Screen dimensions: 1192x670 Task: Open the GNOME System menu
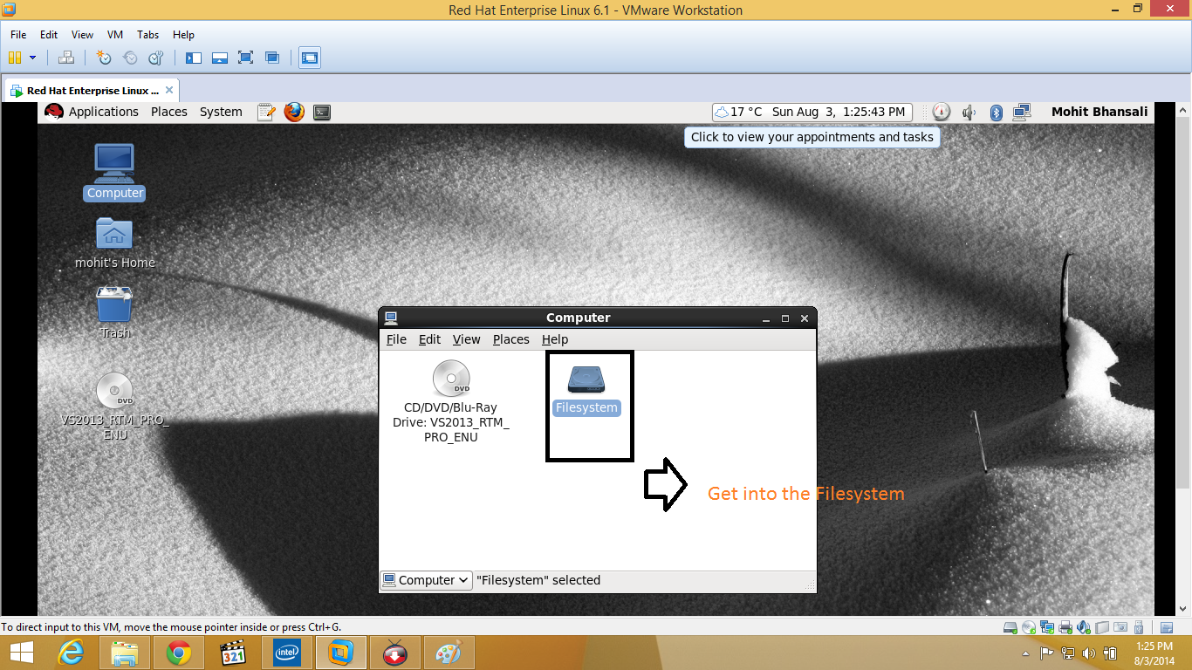[221, 112]
